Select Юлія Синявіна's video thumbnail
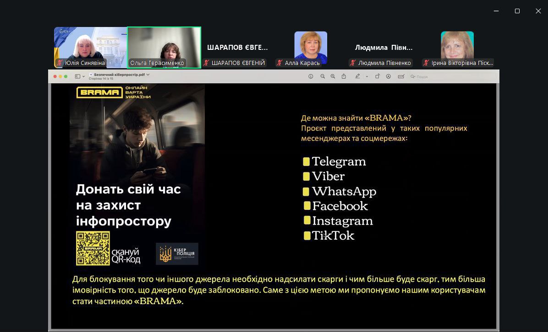The height and width of the screenshot is (332, 548). coord(90,47)
